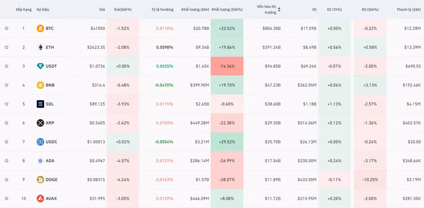The image size is (424, 208).
Task: Open the USDC symbol link
Action: (x=51, y=142)
